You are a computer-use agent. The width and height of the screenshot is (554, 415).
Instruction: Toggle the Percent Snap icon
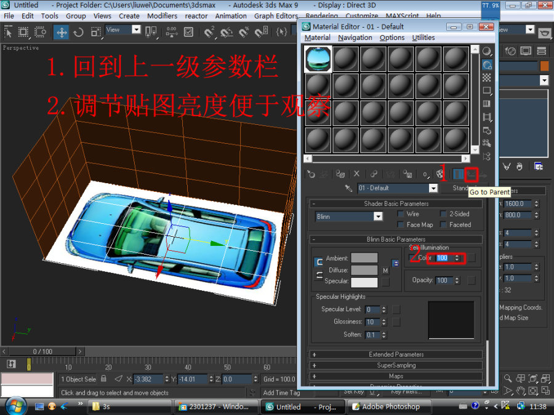click(244, 32)
